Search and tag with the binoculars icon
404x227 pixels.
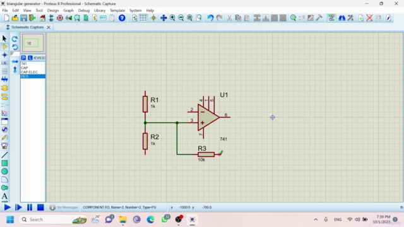pyautogui.click(x=342, y=18)
